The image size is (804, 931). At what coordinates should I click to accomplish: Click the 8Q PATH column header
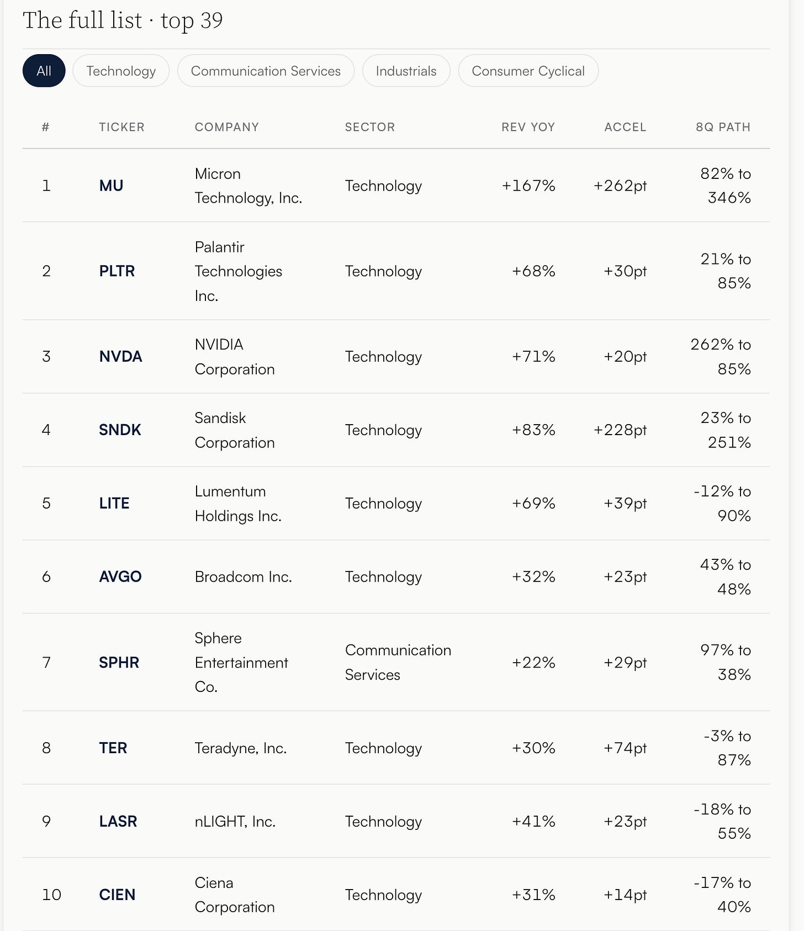click(x=723, y=127)
